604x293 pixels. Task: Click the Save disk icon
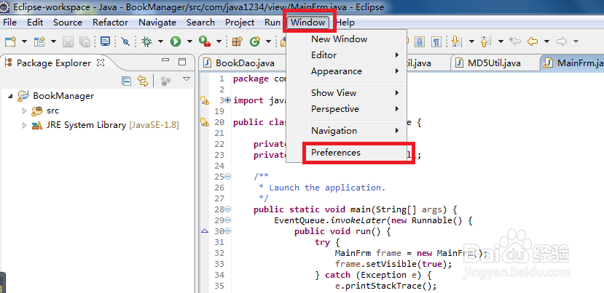point(68,41)
